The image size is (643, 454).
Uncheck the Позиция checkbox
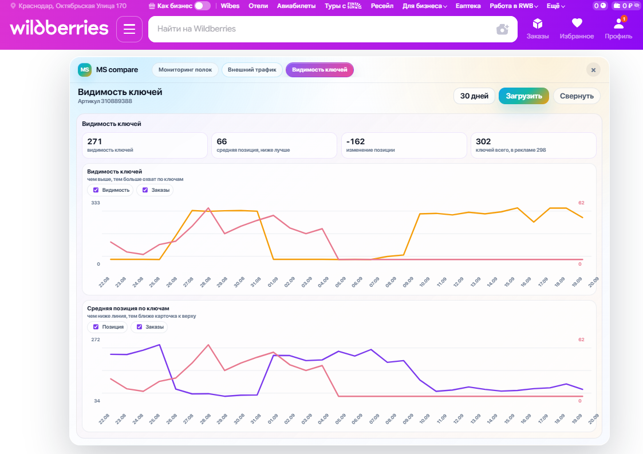[96, 327]
